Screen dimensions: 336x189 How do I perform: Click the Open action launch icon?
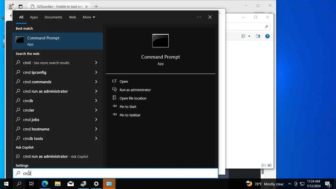pos(114,81)
